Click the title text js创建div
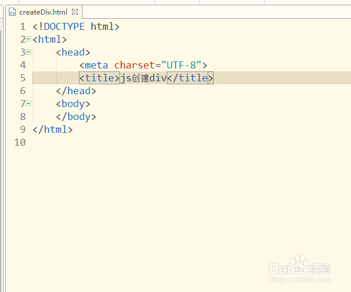Screen dimensions: 351x292 [143, 78]
